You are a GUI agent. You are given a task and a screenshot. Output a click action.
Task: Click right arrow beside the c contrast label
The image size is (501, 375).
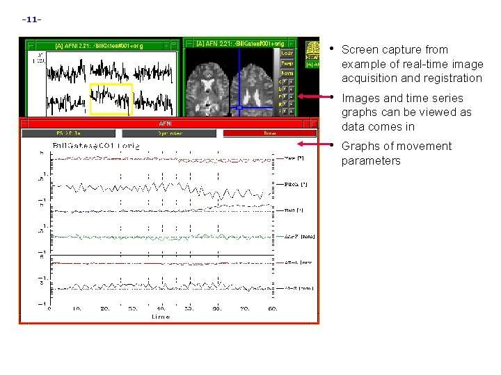tap(292, 82)
